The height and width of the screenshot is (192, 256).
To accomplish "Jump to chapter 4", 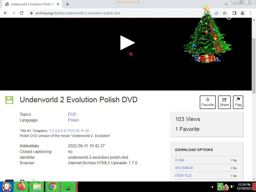I will point(59,131).
